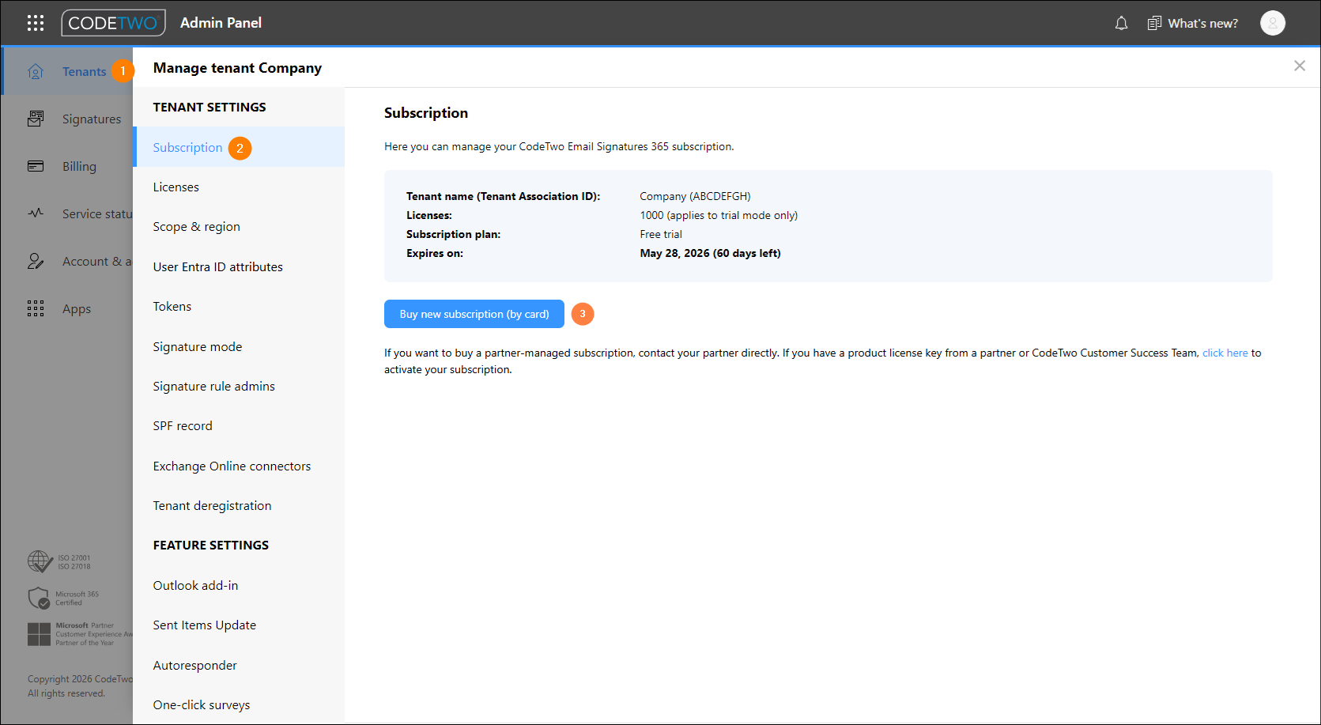Click the Billing card icon
The image size is (1321, 725).
36,166
